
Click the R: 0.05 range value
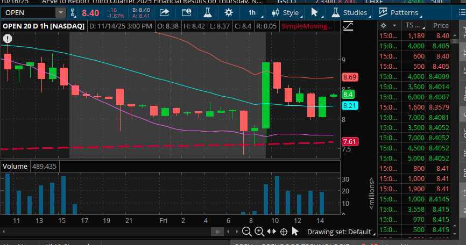coord(266,26)
